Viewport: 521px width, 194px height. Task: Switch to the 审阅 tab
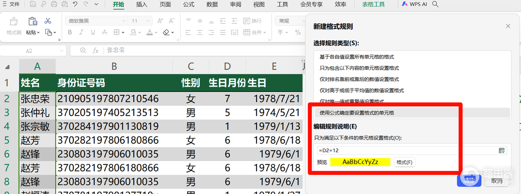pyautogui.click(x=235, y=5)
